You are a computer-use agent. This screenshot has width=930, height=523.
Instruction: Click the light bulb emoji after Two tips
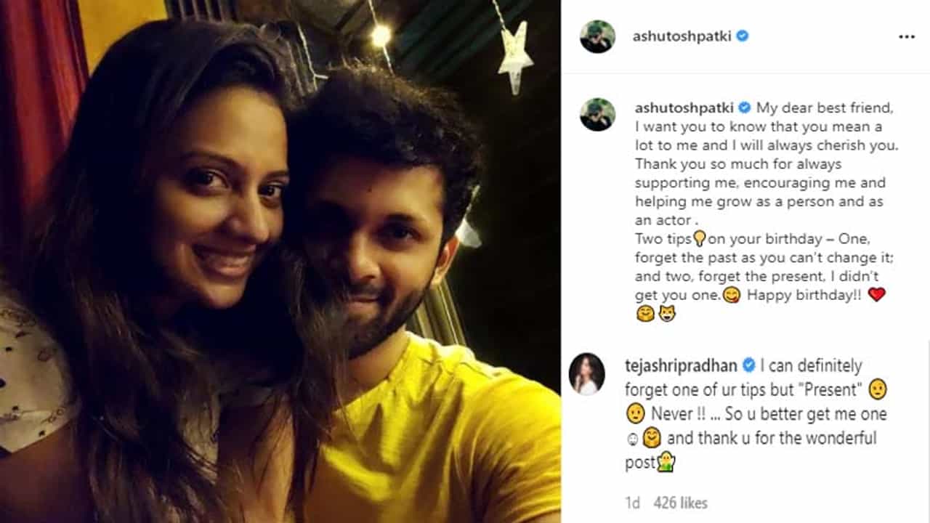(700, 239)
